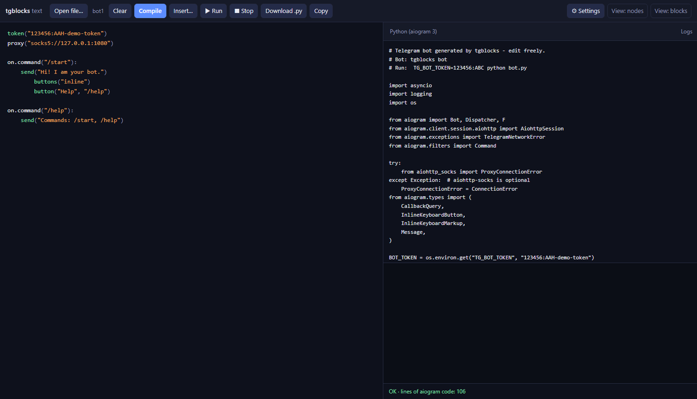697x399 pixels.
Task: Select the Python (aiogram 3) label
Action: click(413, 31)
